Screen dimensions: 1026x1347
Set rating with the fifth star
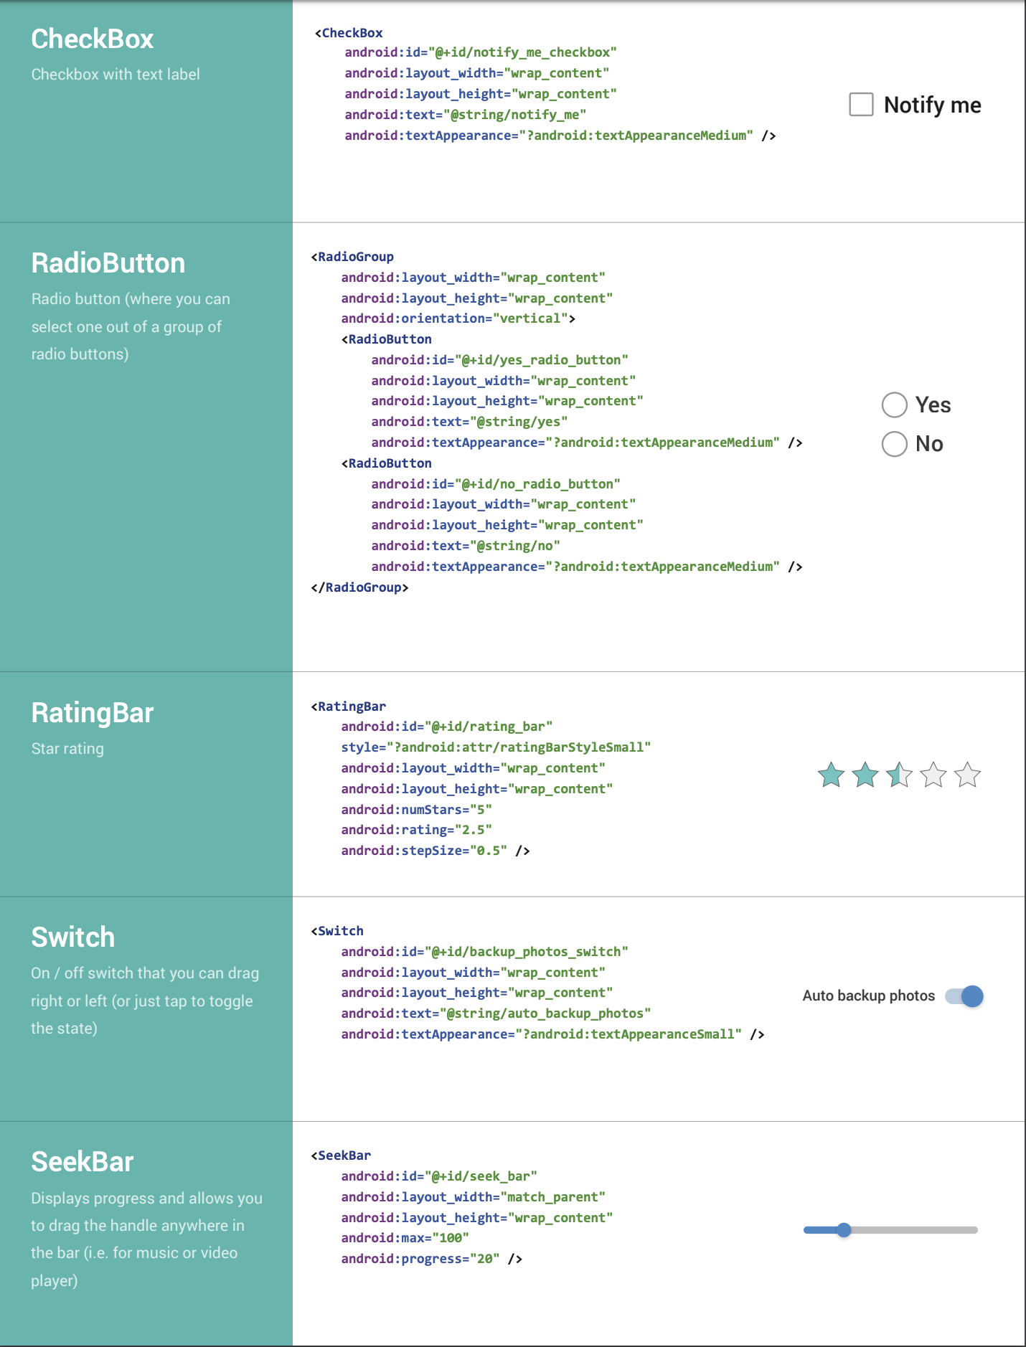click(967, 775)
